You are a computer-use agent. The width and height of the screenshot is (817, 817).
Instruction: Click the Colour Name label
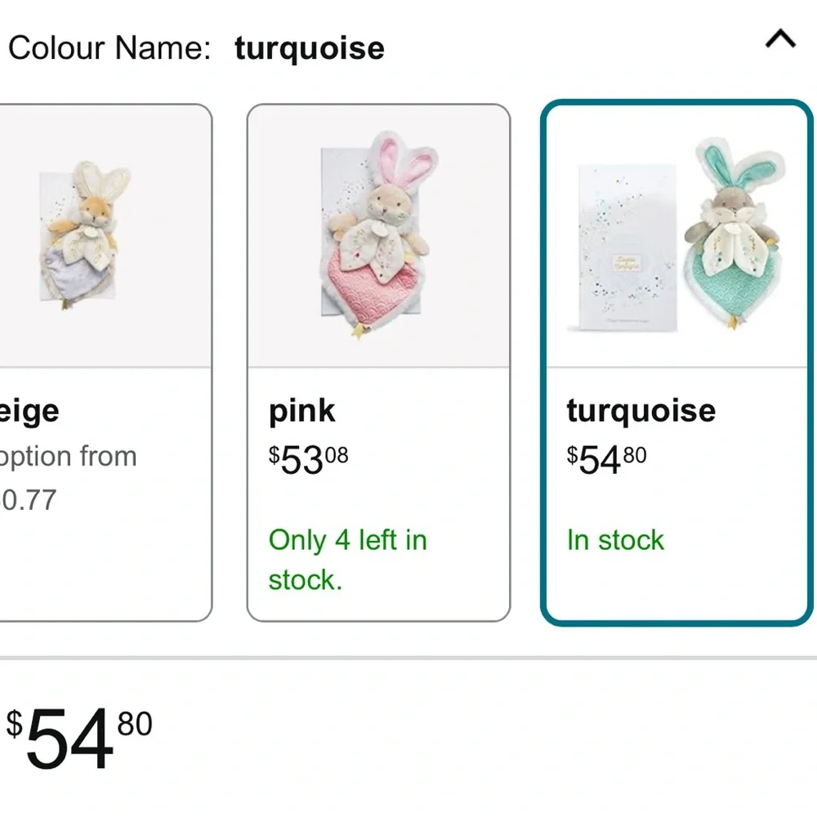coord(109,48)
